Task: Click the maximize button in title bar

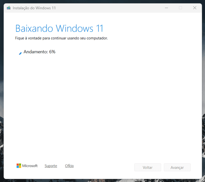Action: (180, 8)
